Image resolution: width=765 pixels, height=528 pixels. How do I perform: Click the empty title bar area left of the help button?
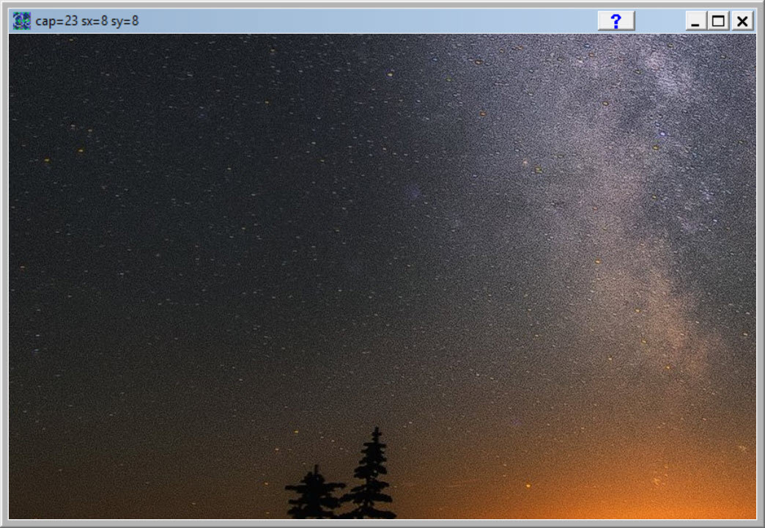pyautogui.click(x=366, y=21)
